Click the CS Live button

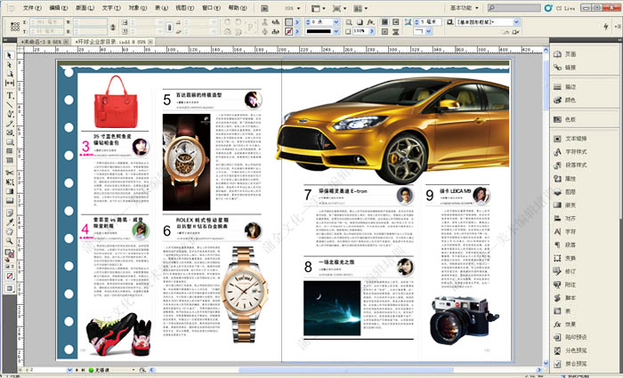click(x=560, y=8)
